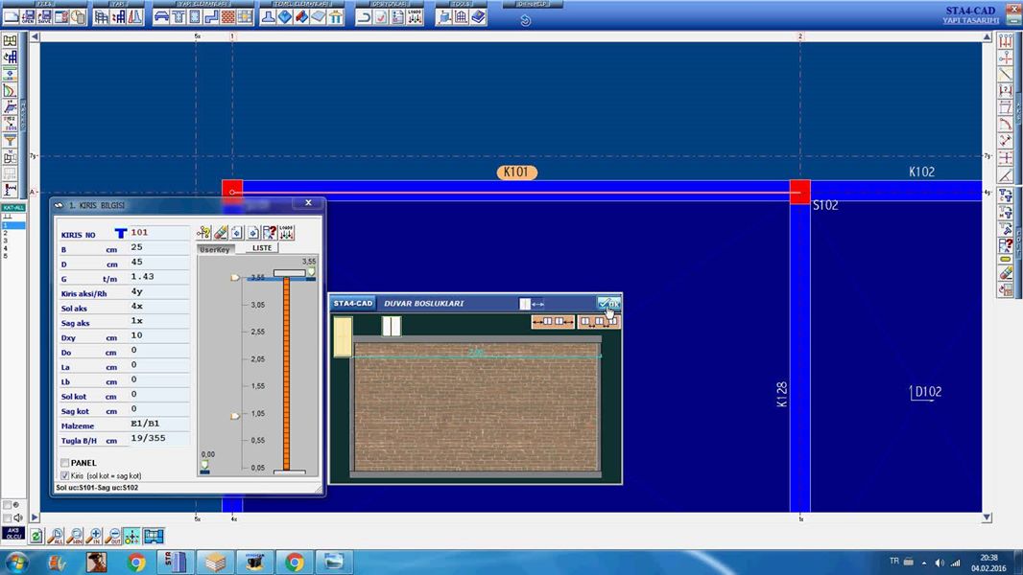Click the K128 beam label in drawing
Screen dimensions: 1023x575
coord(781,395)
